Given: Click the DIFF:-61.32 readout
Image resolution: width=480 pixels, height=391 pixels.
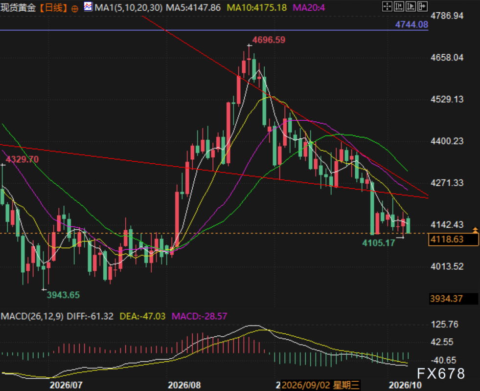Looking at the screenshot, I should click(x=91, y=316).
